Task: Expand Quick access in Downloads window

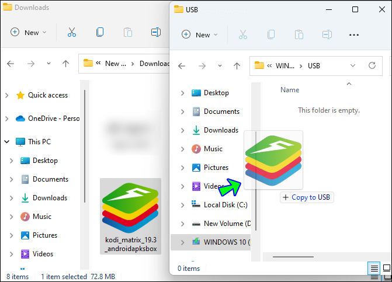Action: point(7,95)
